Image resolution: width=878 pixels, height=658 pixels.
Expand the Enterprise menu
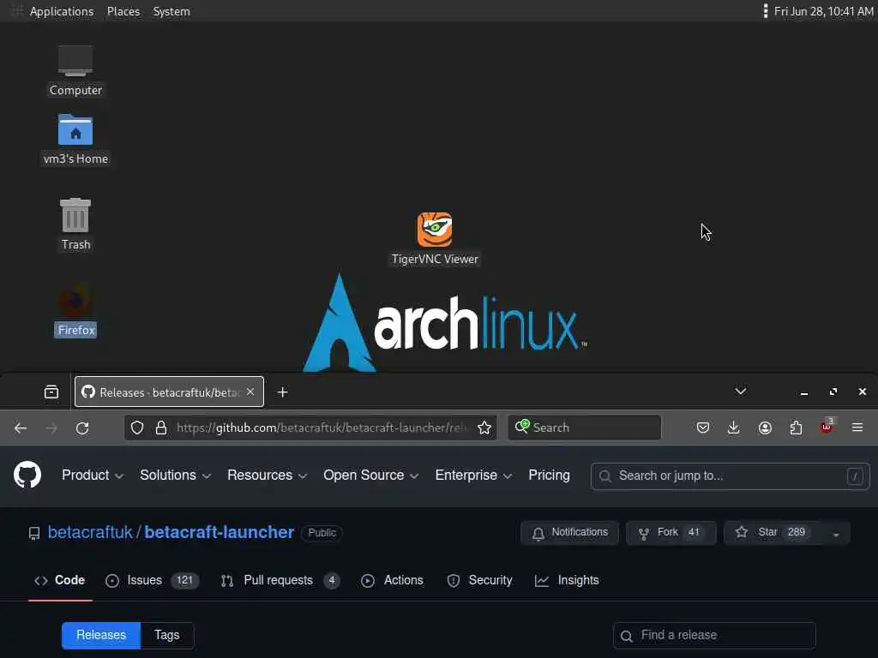coord(473,475)
